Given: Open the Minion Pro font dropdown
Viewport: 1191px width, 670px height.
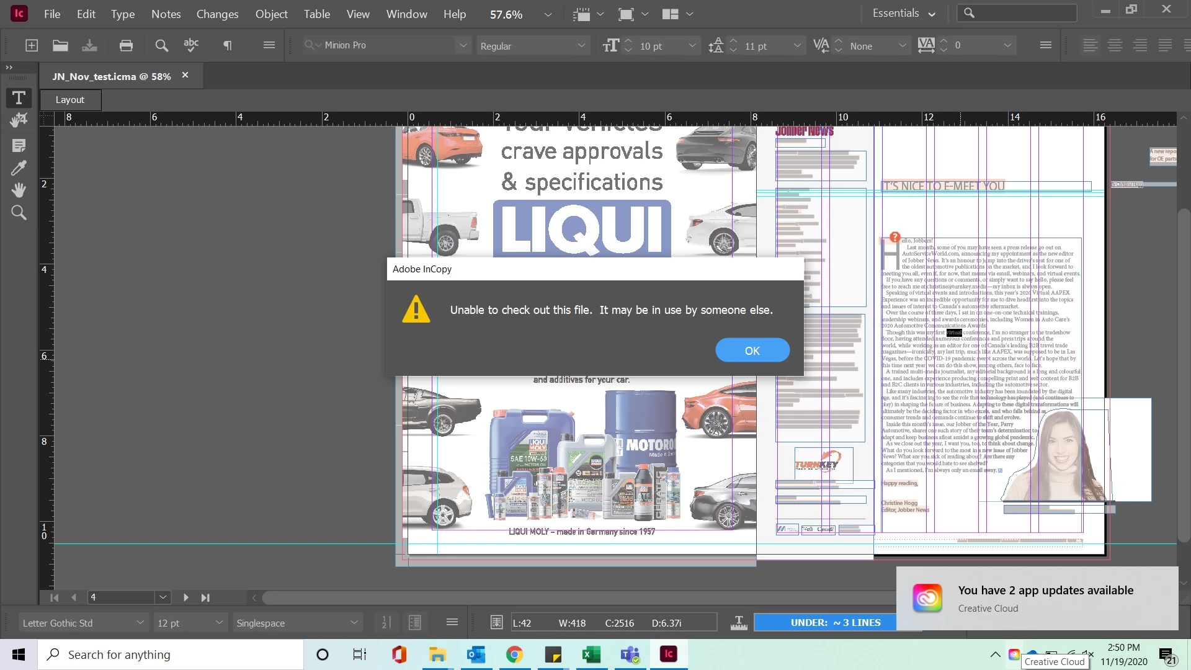Looking at the screenshot, I should point(463,45).
